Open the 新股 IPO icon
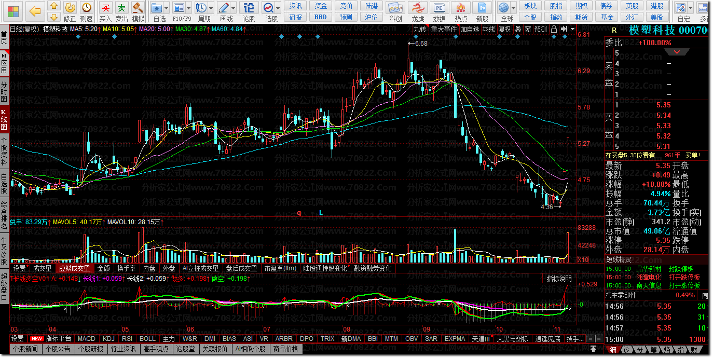 pyautogui.click(x=482, y=7)
